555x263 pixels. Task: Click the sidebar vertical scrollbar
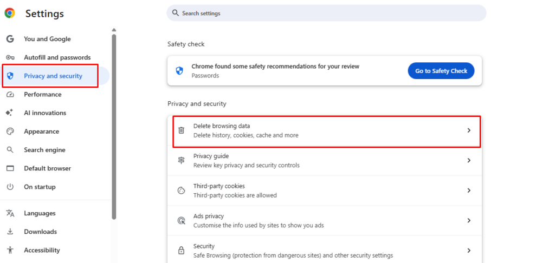pyautogui.click(x=114, y=124)
